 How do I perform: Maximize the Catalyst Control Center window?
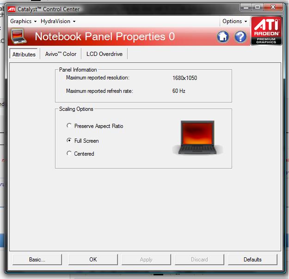[258, 7]
